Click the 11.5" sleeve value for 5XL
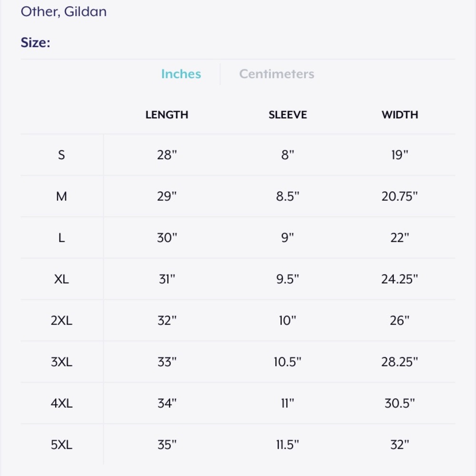 point(288,445)
